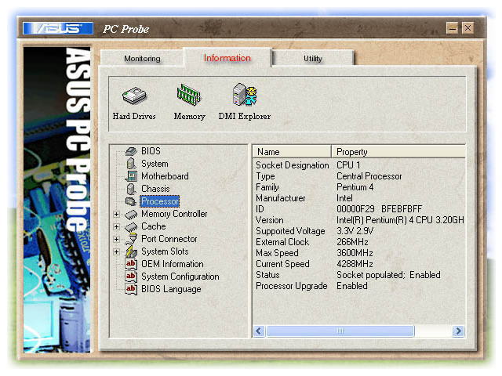Screen dimensions: 502x376
Task: Click the System tower icon in tree
Action: tap(131, 164)
